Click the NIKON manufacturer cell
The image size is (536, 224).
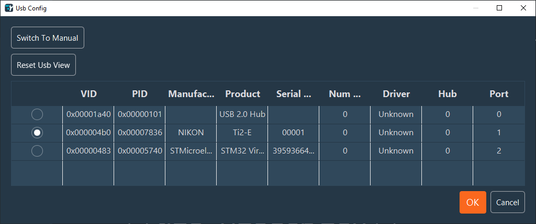click(191, 132)
